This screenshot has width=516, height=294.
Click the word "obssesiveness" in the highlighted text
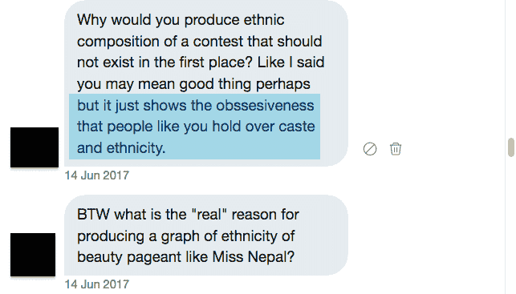pyautogui.click(x=265, y=106)
